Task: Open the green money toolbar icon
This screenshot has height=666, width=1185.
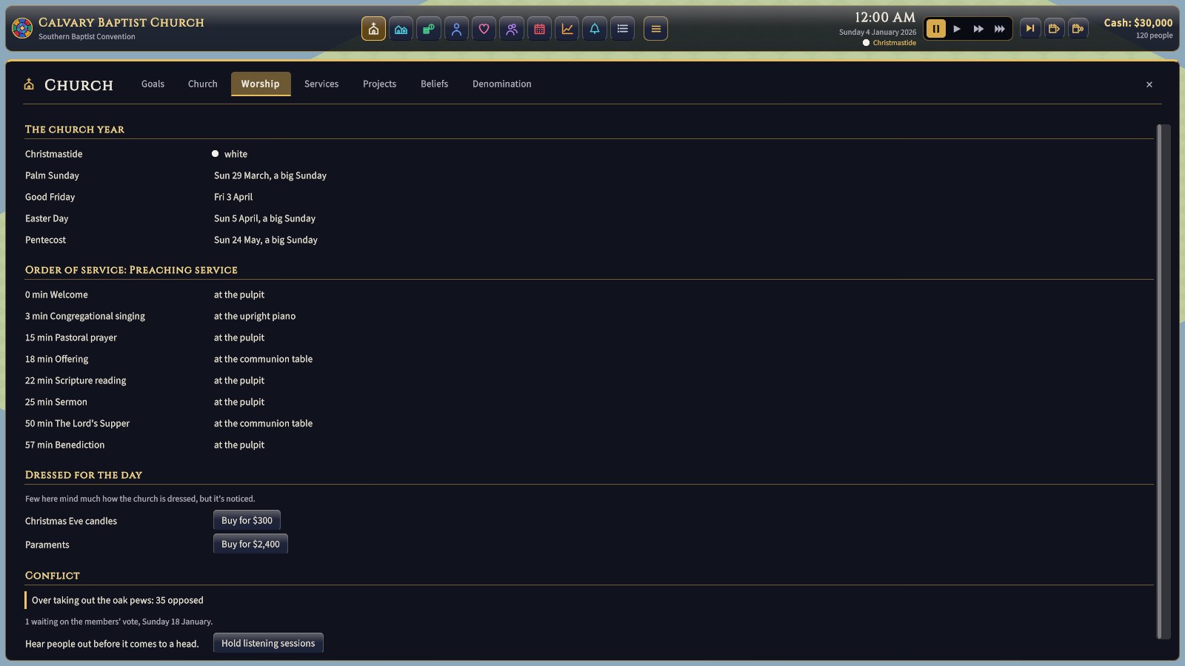Action: coord(429,29)
